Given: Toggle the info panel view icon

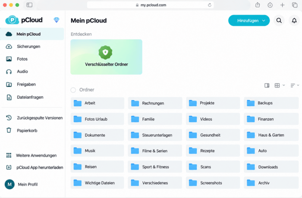Looking at the screenshot, I should [267, 85].
